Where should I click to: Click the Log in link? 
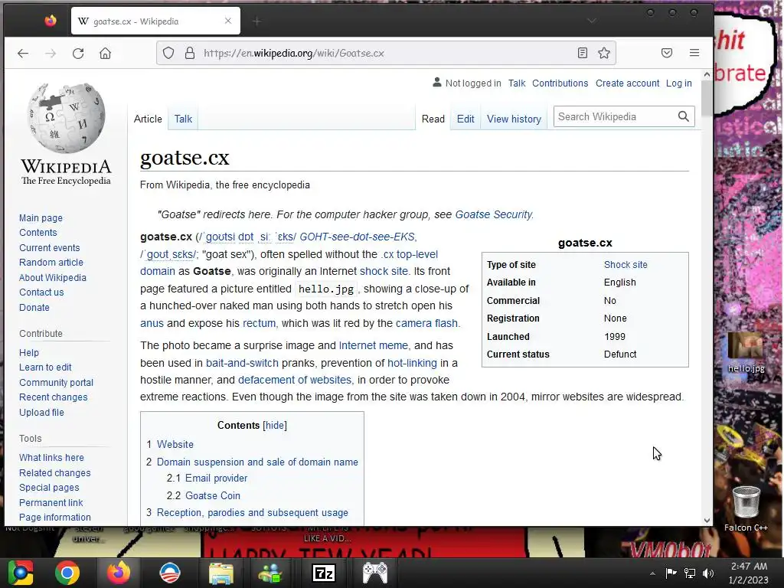click(679, 83)
